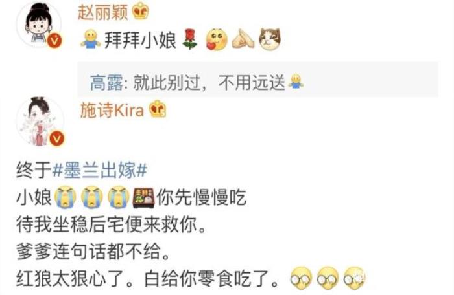Click the post text 待我坐稳后宅便来救你

coord(112,224)
